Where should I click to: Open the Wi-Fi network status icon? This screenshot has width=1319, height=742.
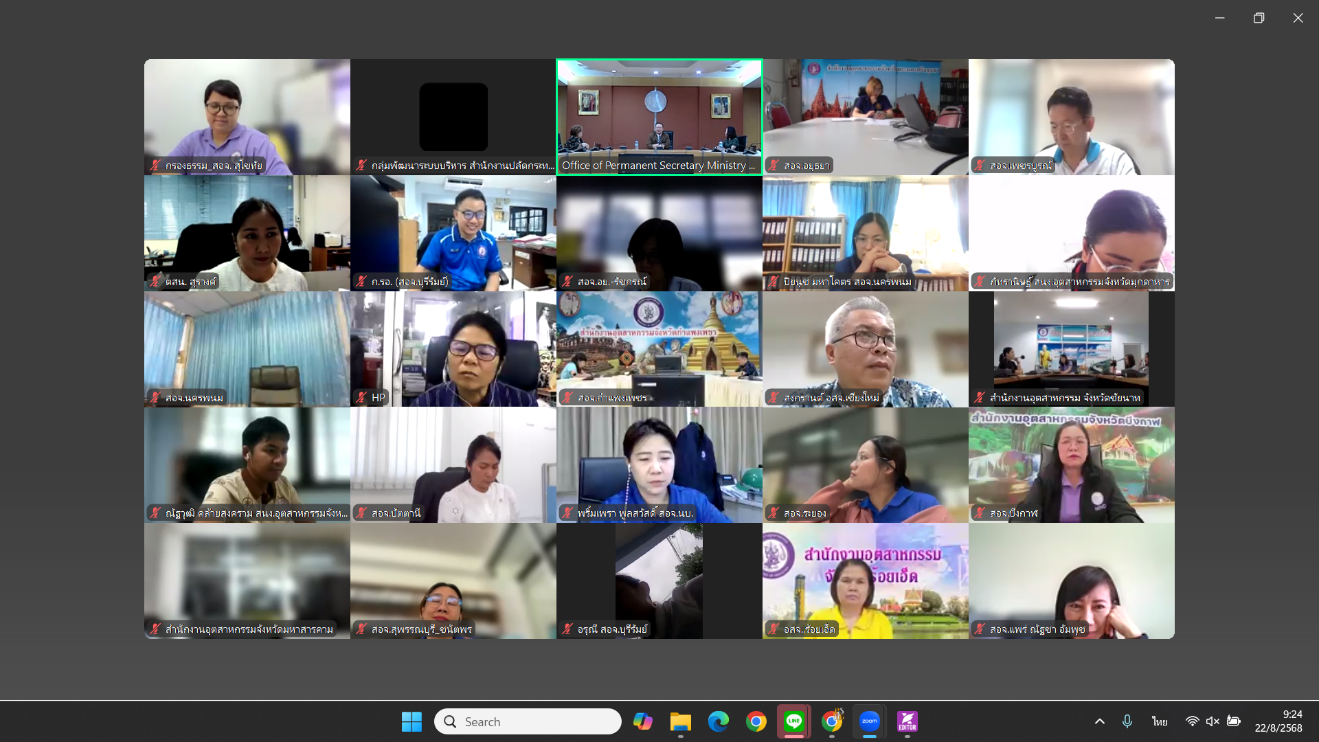[x=1193, y=721]
